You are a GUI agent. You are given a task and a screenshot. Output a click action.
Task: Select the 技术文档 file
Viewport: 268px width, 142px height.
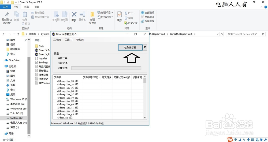pos(42,75)
